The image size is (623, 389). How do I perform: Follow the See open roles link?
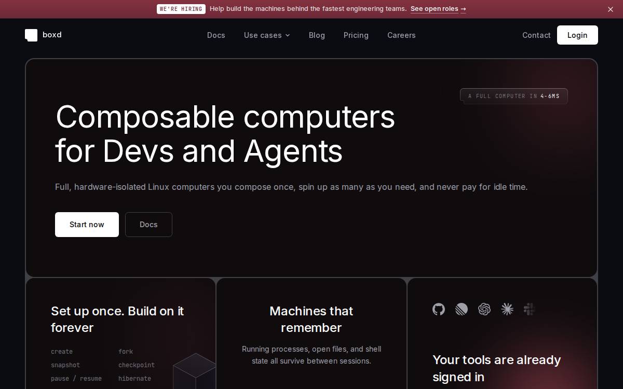click(438, 9)
